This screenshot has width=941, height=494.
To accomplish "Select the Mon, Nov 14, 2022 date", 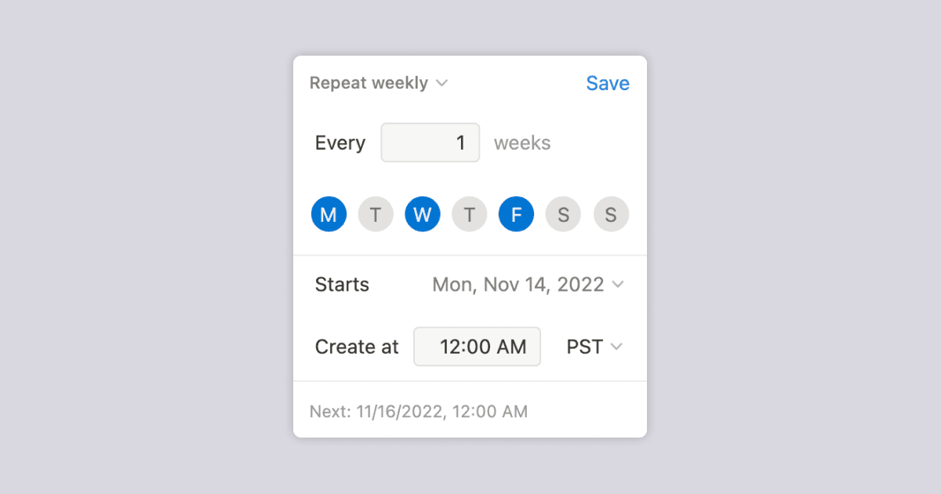I will click(x=518, y=285).
